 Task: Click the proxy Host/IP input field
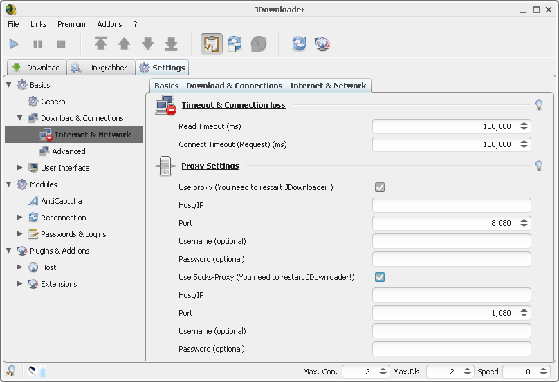(451, 205)
